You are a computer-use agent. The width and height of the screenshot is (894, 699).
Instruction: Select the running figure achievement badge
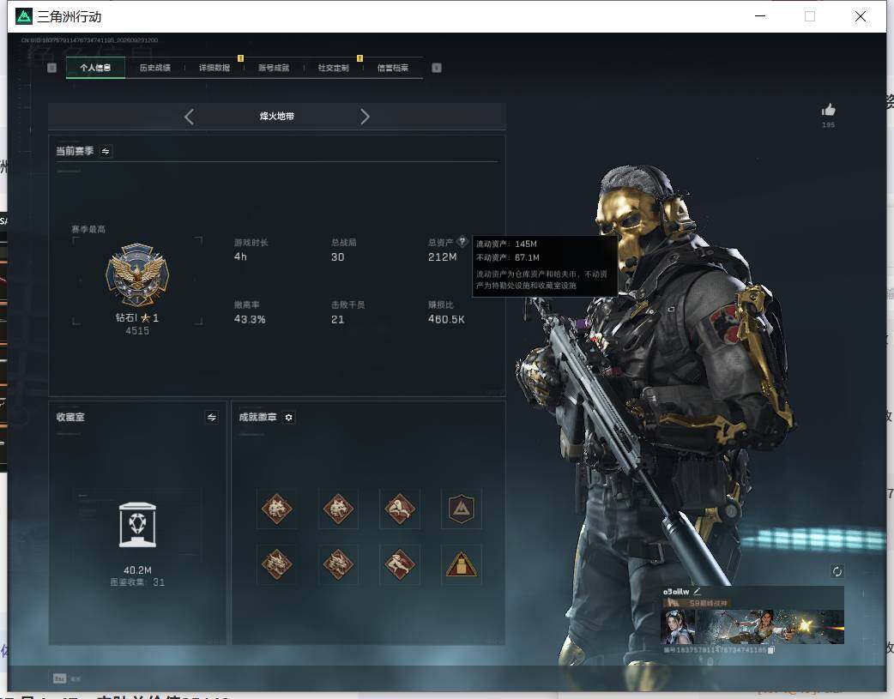point(400,564)
